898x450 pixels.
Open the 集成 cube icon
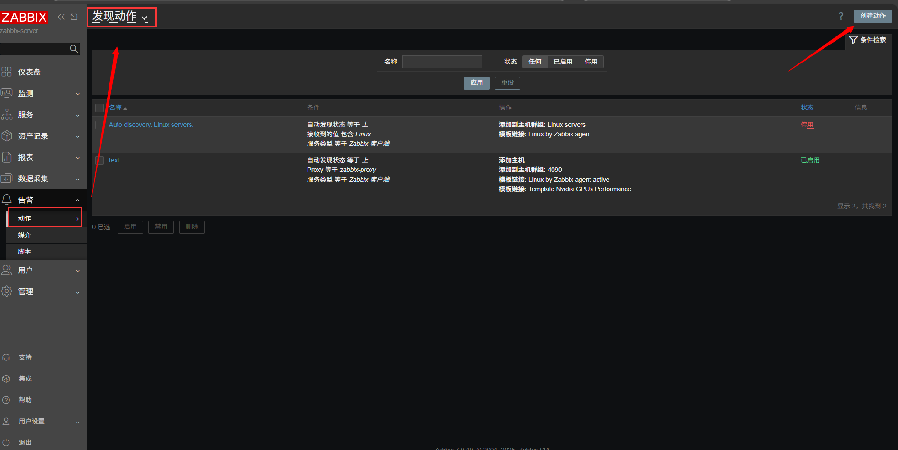click(x=6, y=378)
